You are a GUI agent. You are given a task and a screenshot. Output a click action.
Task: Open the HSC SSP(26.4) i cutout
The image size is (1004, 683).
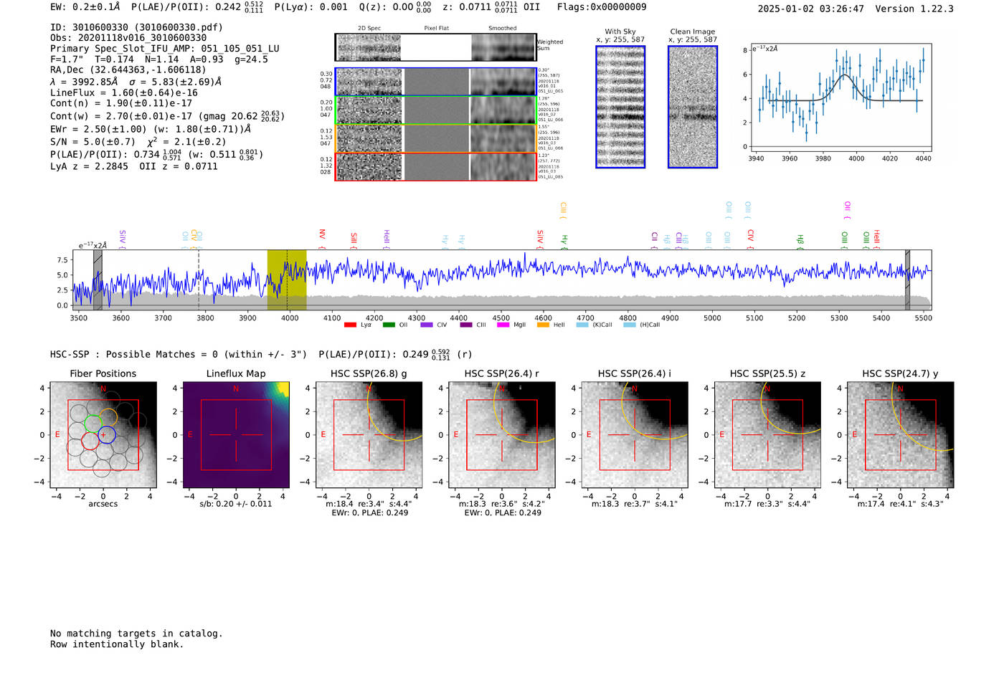(x=635, y=435)
